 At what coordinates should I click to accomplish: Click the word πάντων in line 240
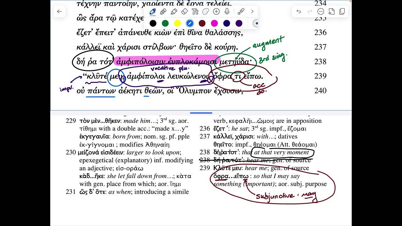(x=101, y=91)
